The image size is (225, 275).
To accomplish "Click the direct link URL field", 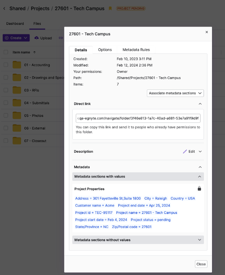I will [138, 118].
